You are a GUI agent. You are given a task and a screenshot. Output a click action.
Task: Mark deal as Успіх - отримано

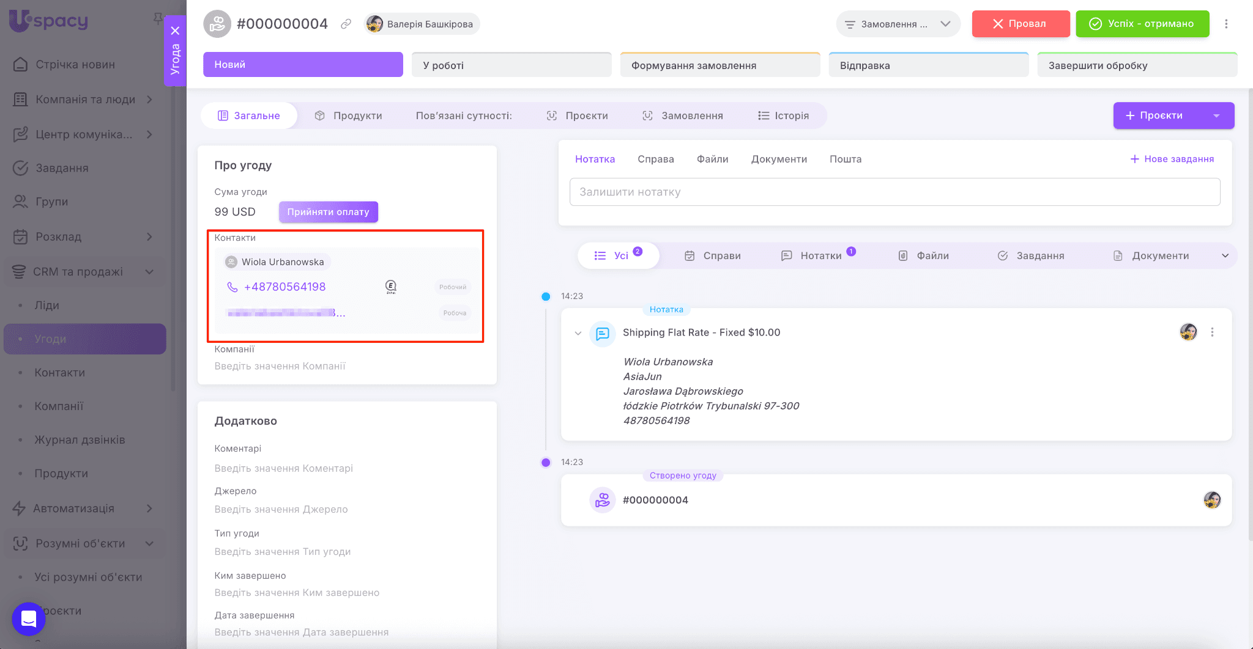point(1142,24)
